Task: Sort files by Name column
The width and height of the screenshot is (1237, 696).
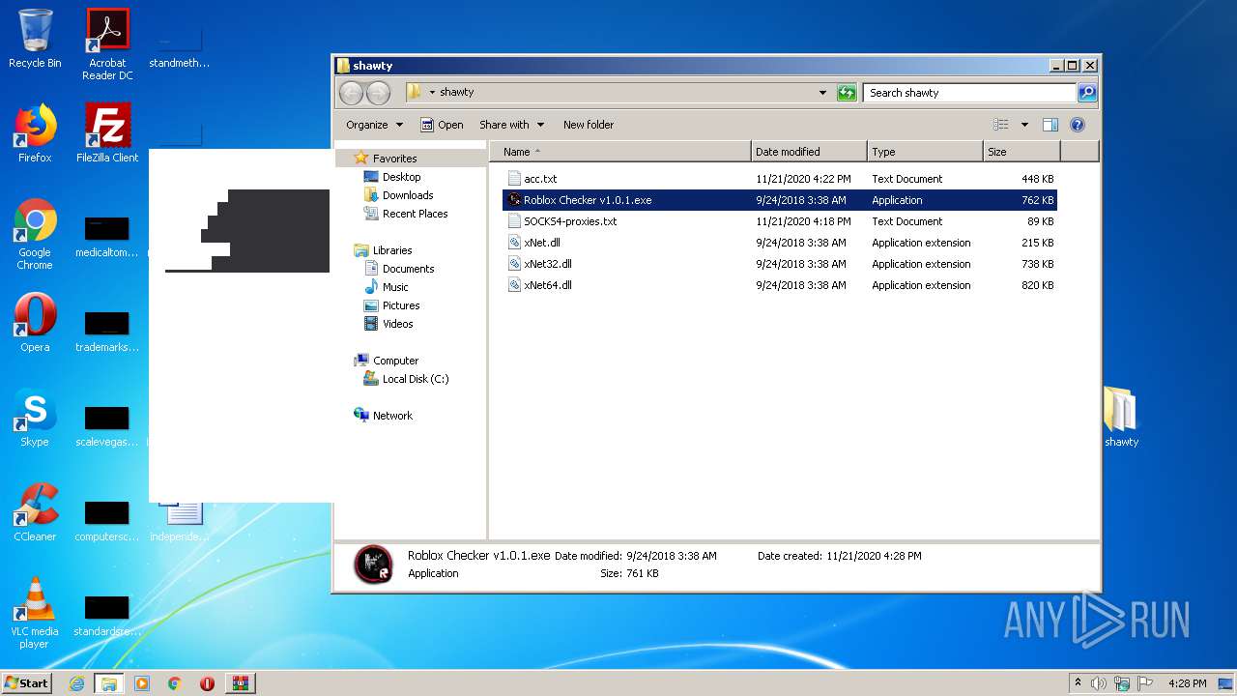Action: [619, 152]
